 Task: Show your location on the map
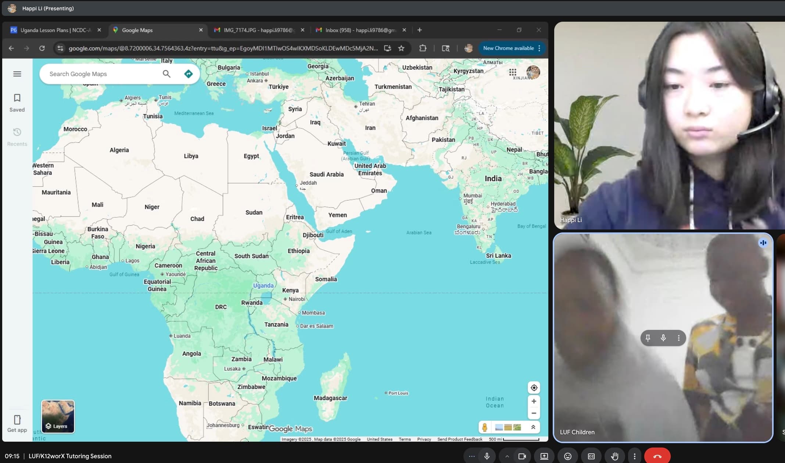(534, 388)
